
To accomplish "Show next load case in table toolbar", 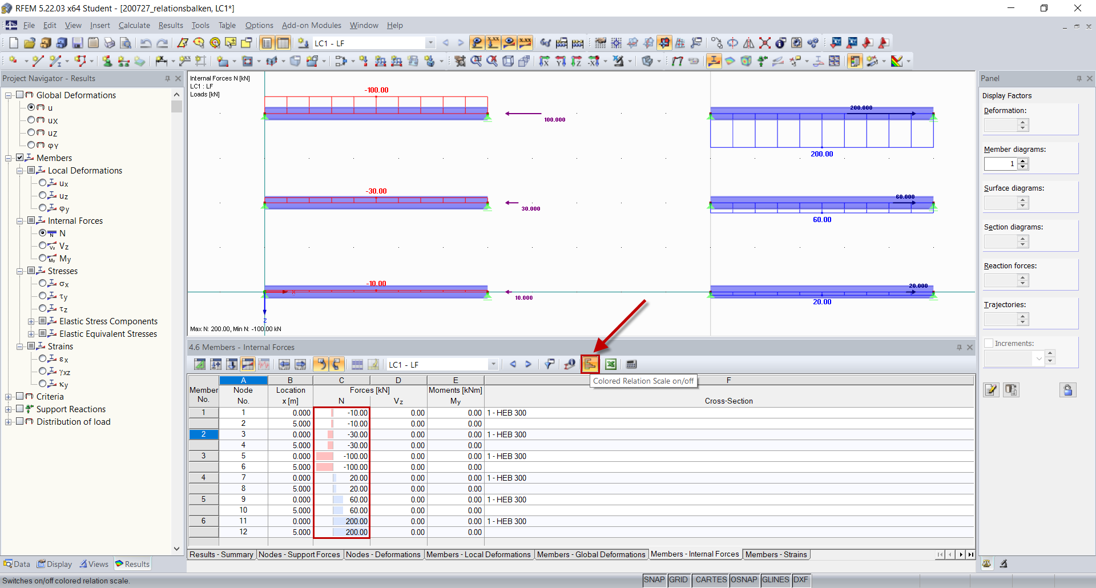I will [x=529, y=364].
